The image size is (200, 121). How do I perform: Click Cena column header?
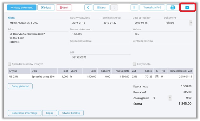click(90, 71)
